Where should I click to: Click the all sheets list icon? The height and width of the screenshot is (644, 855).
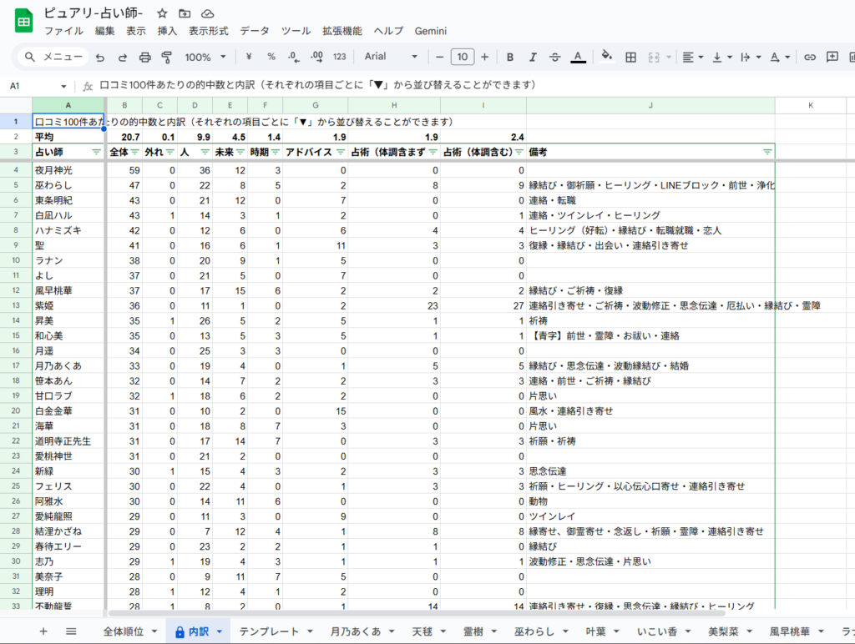tap(71, 631)
